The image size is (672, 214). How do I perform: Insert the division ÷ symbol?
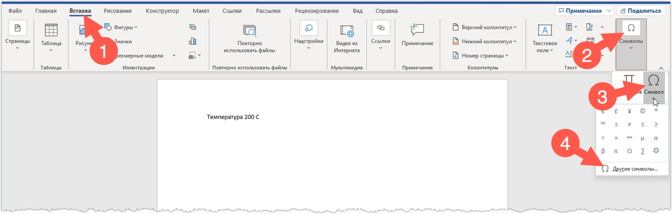(603, 137)
